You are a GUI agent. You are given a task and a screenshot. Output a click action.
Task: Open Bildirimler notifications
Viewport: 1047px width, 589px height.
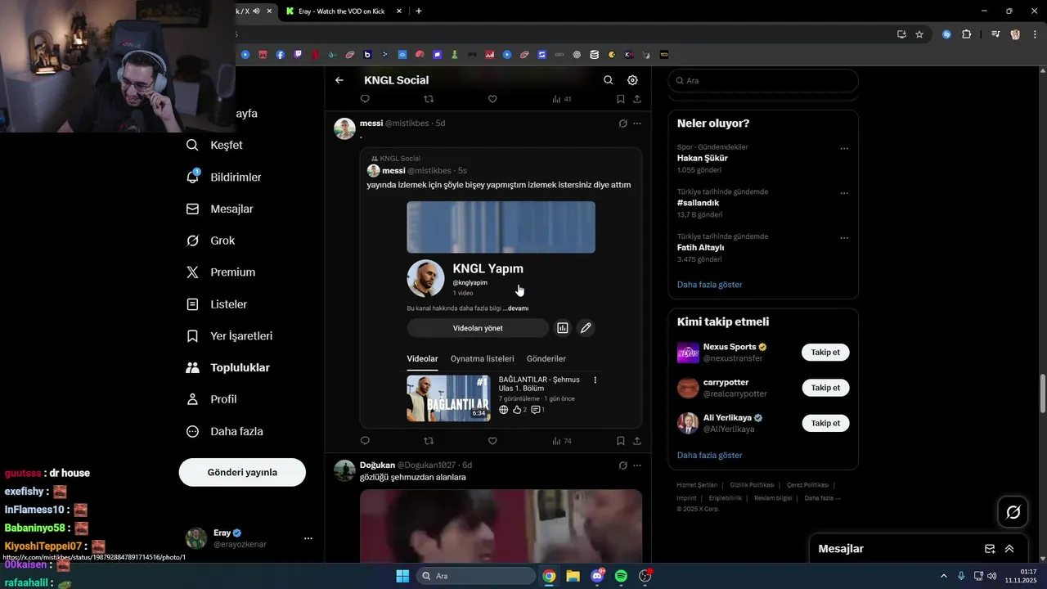(223, 177)
